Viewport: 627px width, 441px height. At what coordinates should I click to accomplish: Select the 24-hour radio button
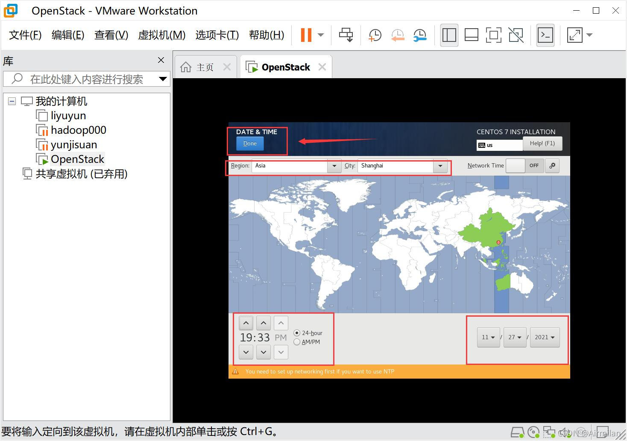pyautogui.click(x=297, y=333)
